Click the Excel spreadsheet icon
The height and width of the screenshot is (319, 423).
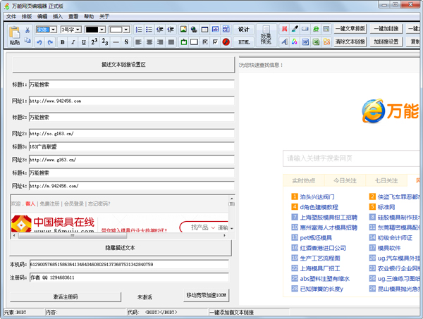click(x=316, y=42)
